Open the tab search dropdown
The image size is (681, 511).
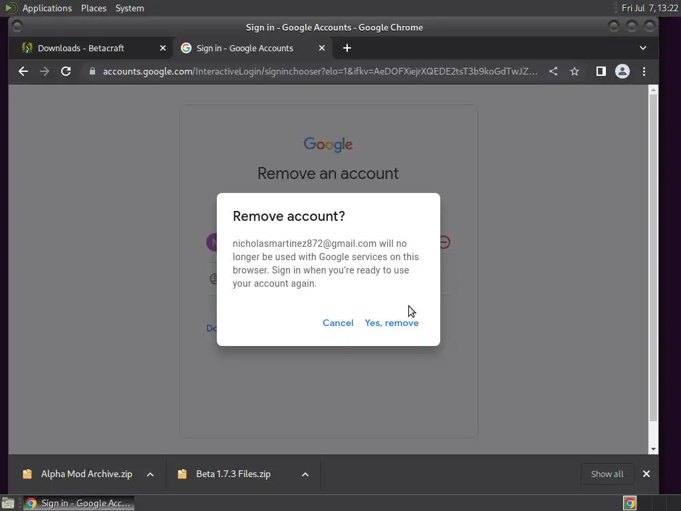643,48
